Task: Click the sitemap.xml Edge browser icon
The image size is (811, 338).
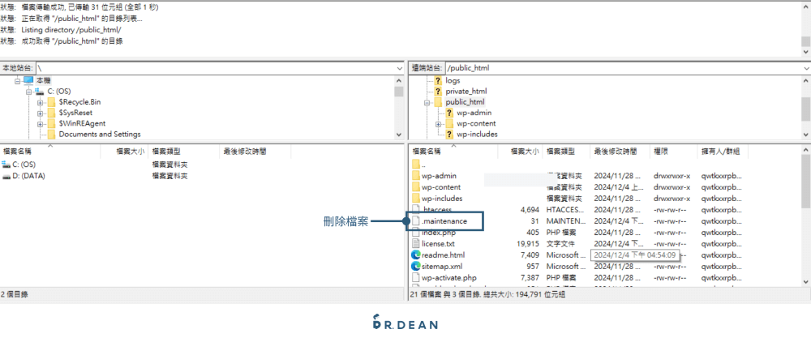Action: point(416,266)
